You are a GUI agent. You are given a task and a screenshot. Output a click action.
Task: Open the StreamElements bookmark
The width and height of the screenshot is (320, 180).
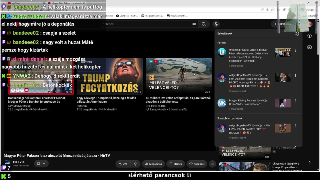click(177, 16)
